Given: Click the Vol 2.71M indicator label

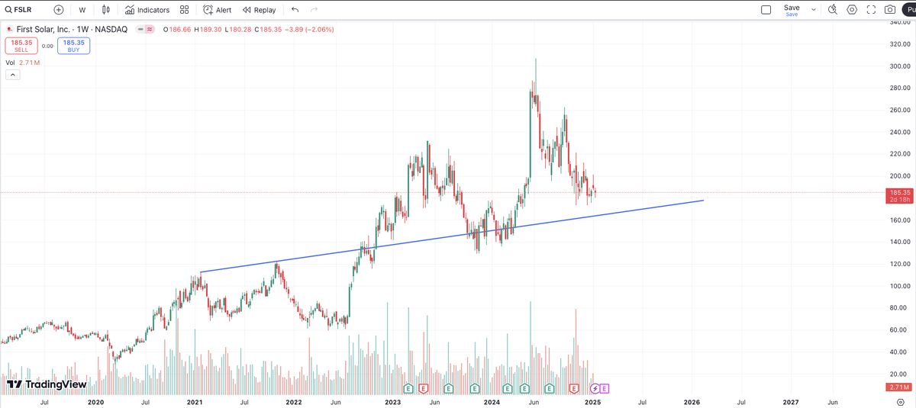Looking at the screenshot, I should pyautogui.click(x=23, y=63).
